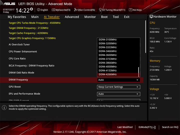The width and height of the screenshot is (180, 135).
Task: Click Target CPU Turbo-Mode Frequency text
Action: click(x=34, y=23)
